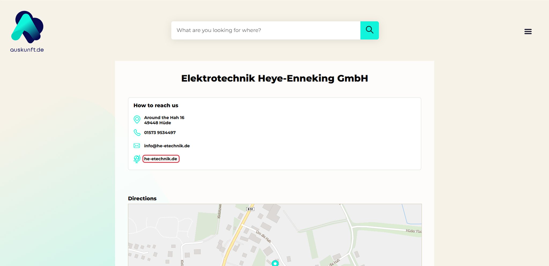549x266 pixels.
Task: Open the hamburger menu
Action: [528, 32]
